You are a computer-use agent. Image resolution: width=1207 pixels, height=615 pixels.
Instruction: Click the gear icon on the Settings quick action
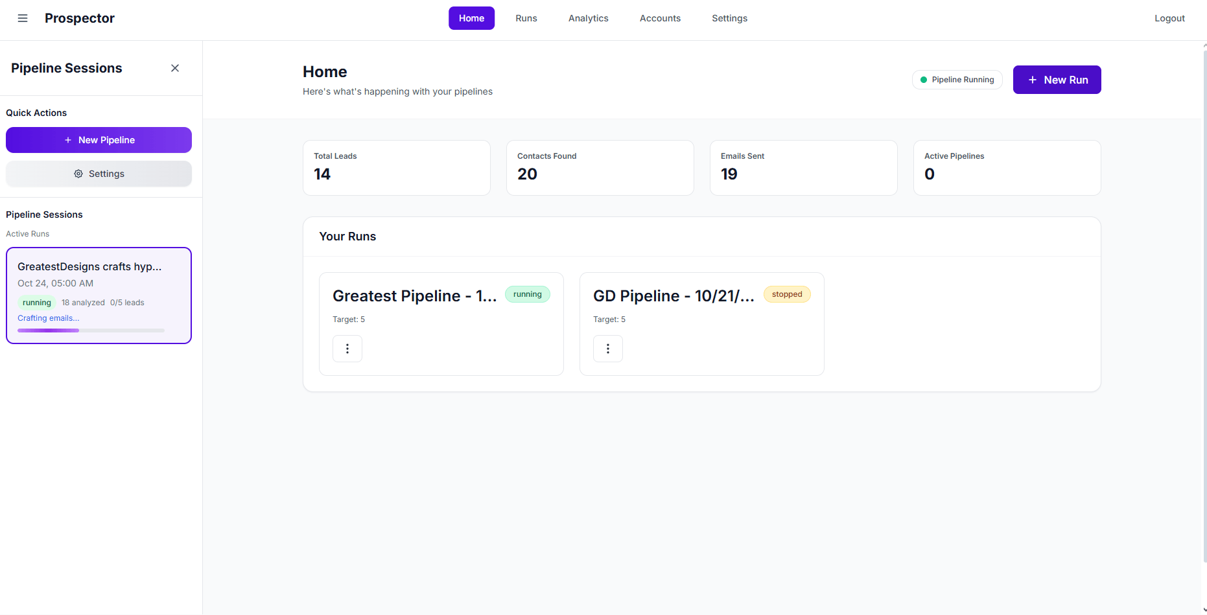(x=78, y=174)
